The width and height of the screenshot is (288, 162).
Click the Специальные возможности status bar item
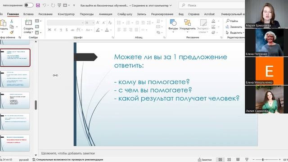(67, 160)
